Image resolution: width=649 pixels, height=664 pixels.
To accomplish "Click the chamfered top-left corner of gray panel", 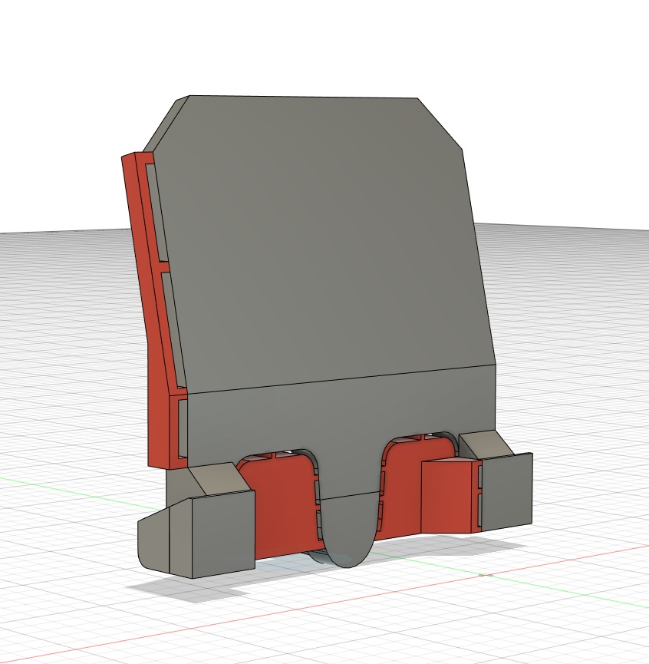I will [x=165, y=123].
